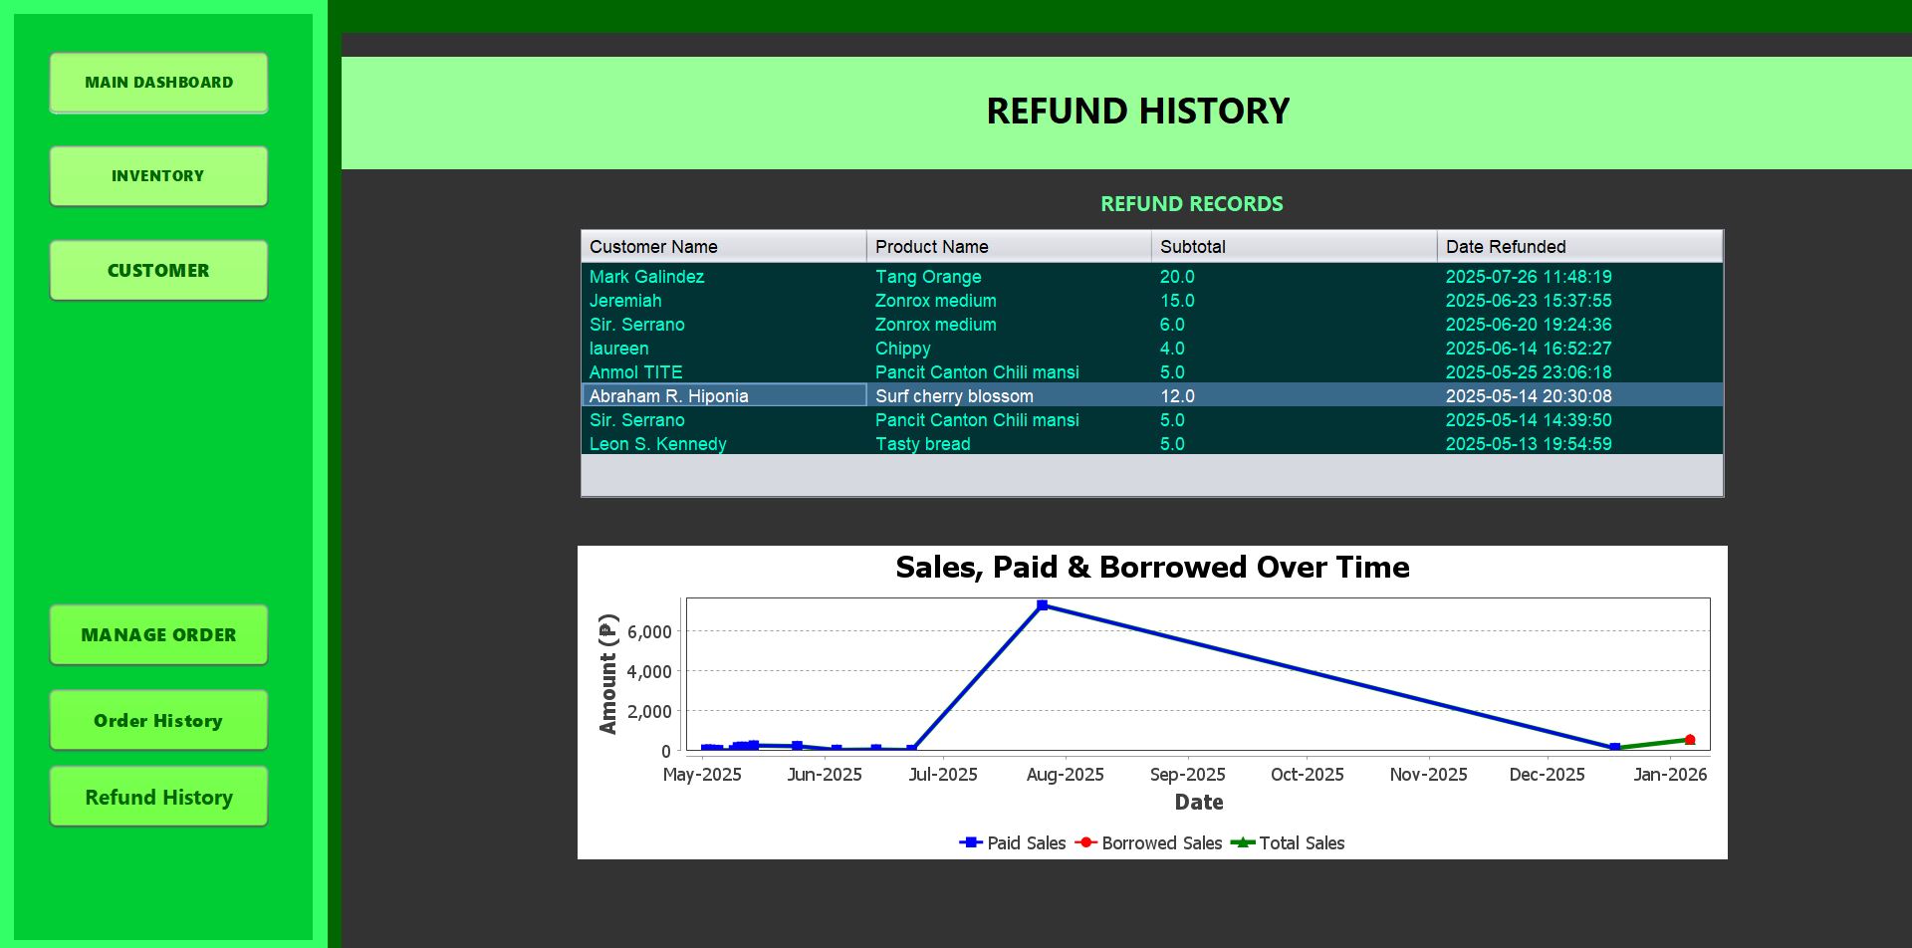
Task: Click the Manage Order button
Action: tap(158, 634)
